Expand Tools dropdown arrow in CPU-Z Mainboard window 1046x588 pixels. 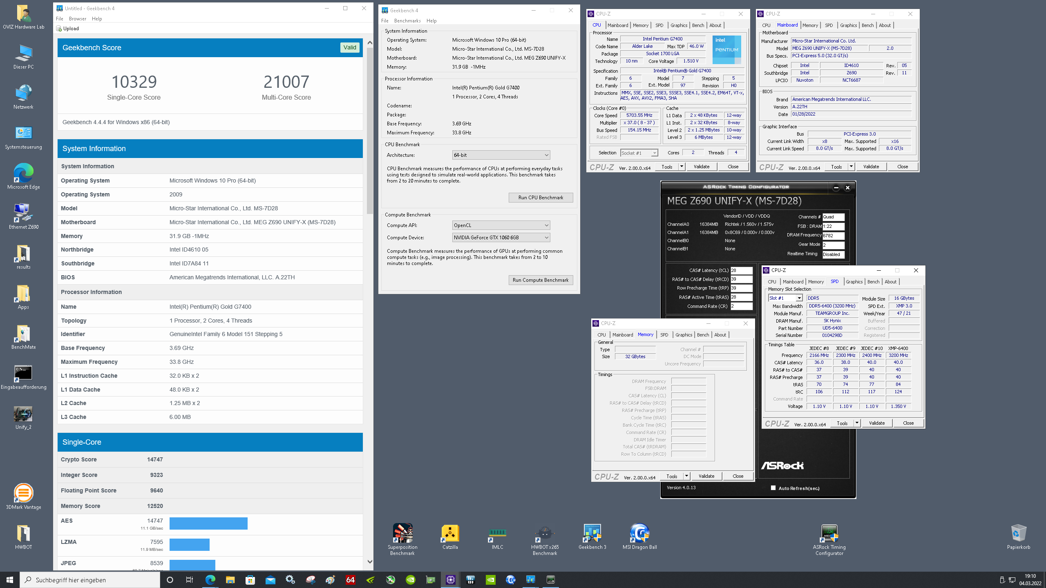[851, 167]
